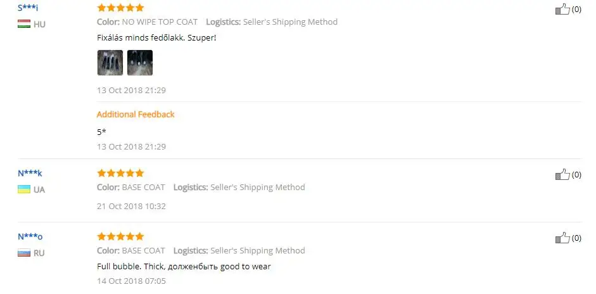Like the review by S***i

[562, 9]
